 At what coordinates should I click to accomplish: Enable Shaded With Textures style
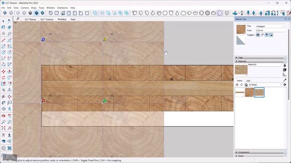tap(36, 13)
